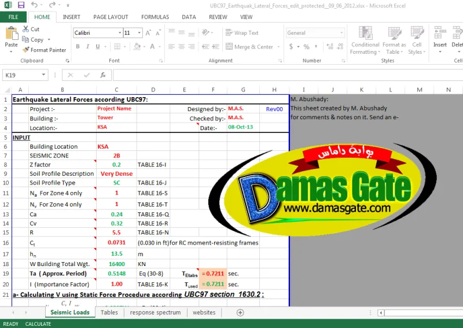Click the Increase Decimal icon
Screen dimensions: 463x328
coord(330,46)
